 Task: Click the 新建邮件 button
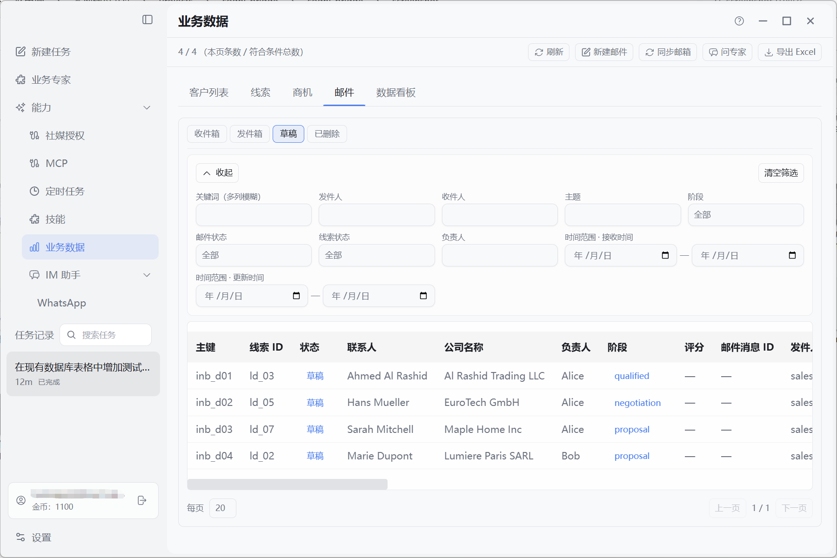[x=604, y=52]
